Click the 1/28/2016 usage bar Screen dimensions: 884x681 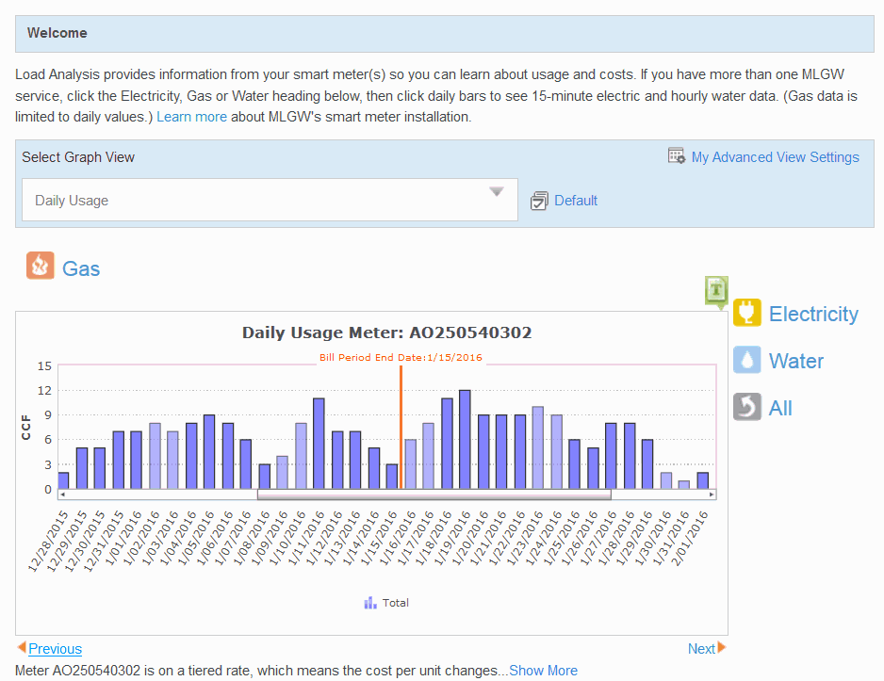click(630, 456)
